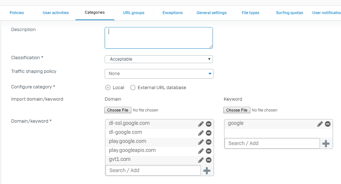Edit the dl-ssl.google.com domain entry
341x184 pixels.
201,124
